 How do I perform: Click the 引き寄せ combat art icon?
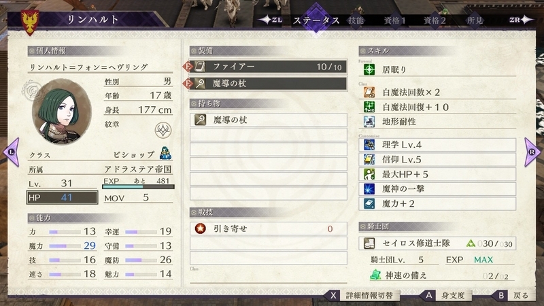tap(200, 228)
